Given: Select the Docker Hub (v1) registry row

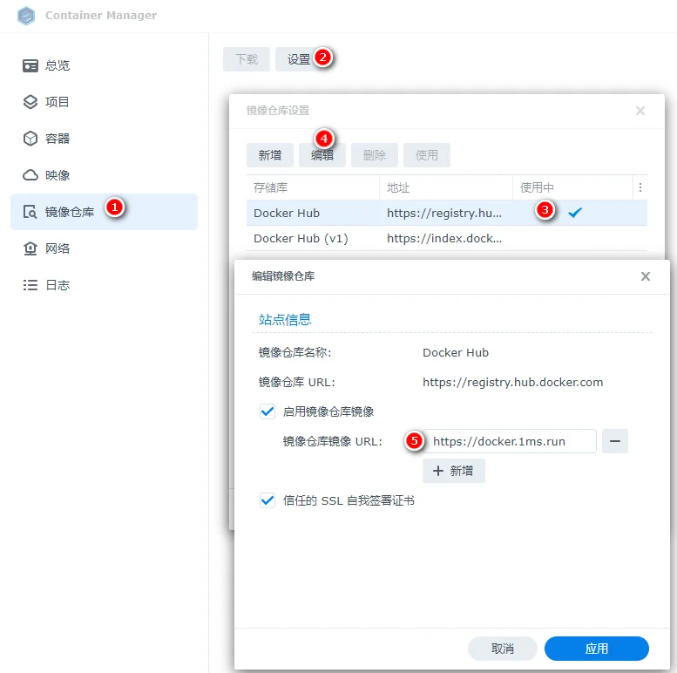Looking at the screenshot, I should (446, 239).
